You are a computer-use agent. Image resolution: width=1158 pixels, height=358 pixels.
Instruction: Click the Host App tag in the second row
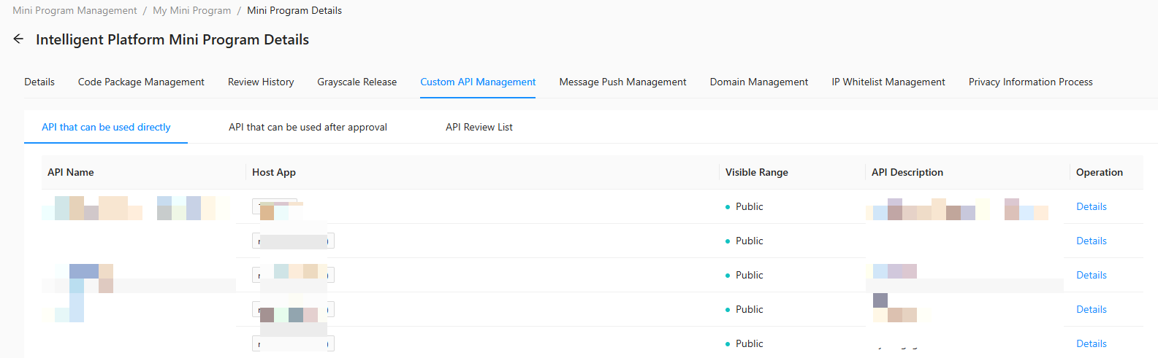coord(293,241)
